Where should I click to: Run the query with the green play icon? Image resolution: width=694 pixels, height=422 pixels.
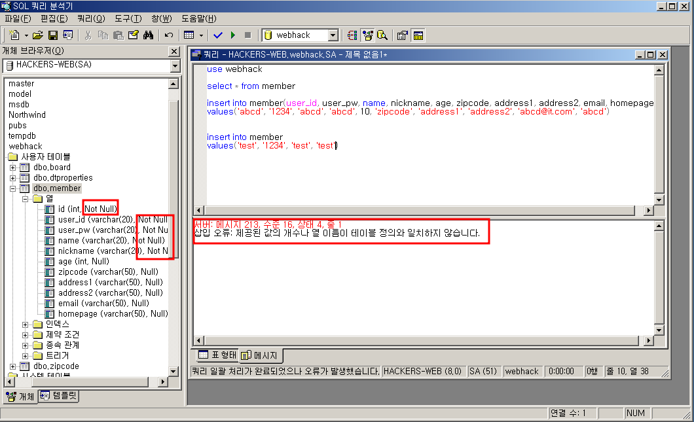point(233,35)
